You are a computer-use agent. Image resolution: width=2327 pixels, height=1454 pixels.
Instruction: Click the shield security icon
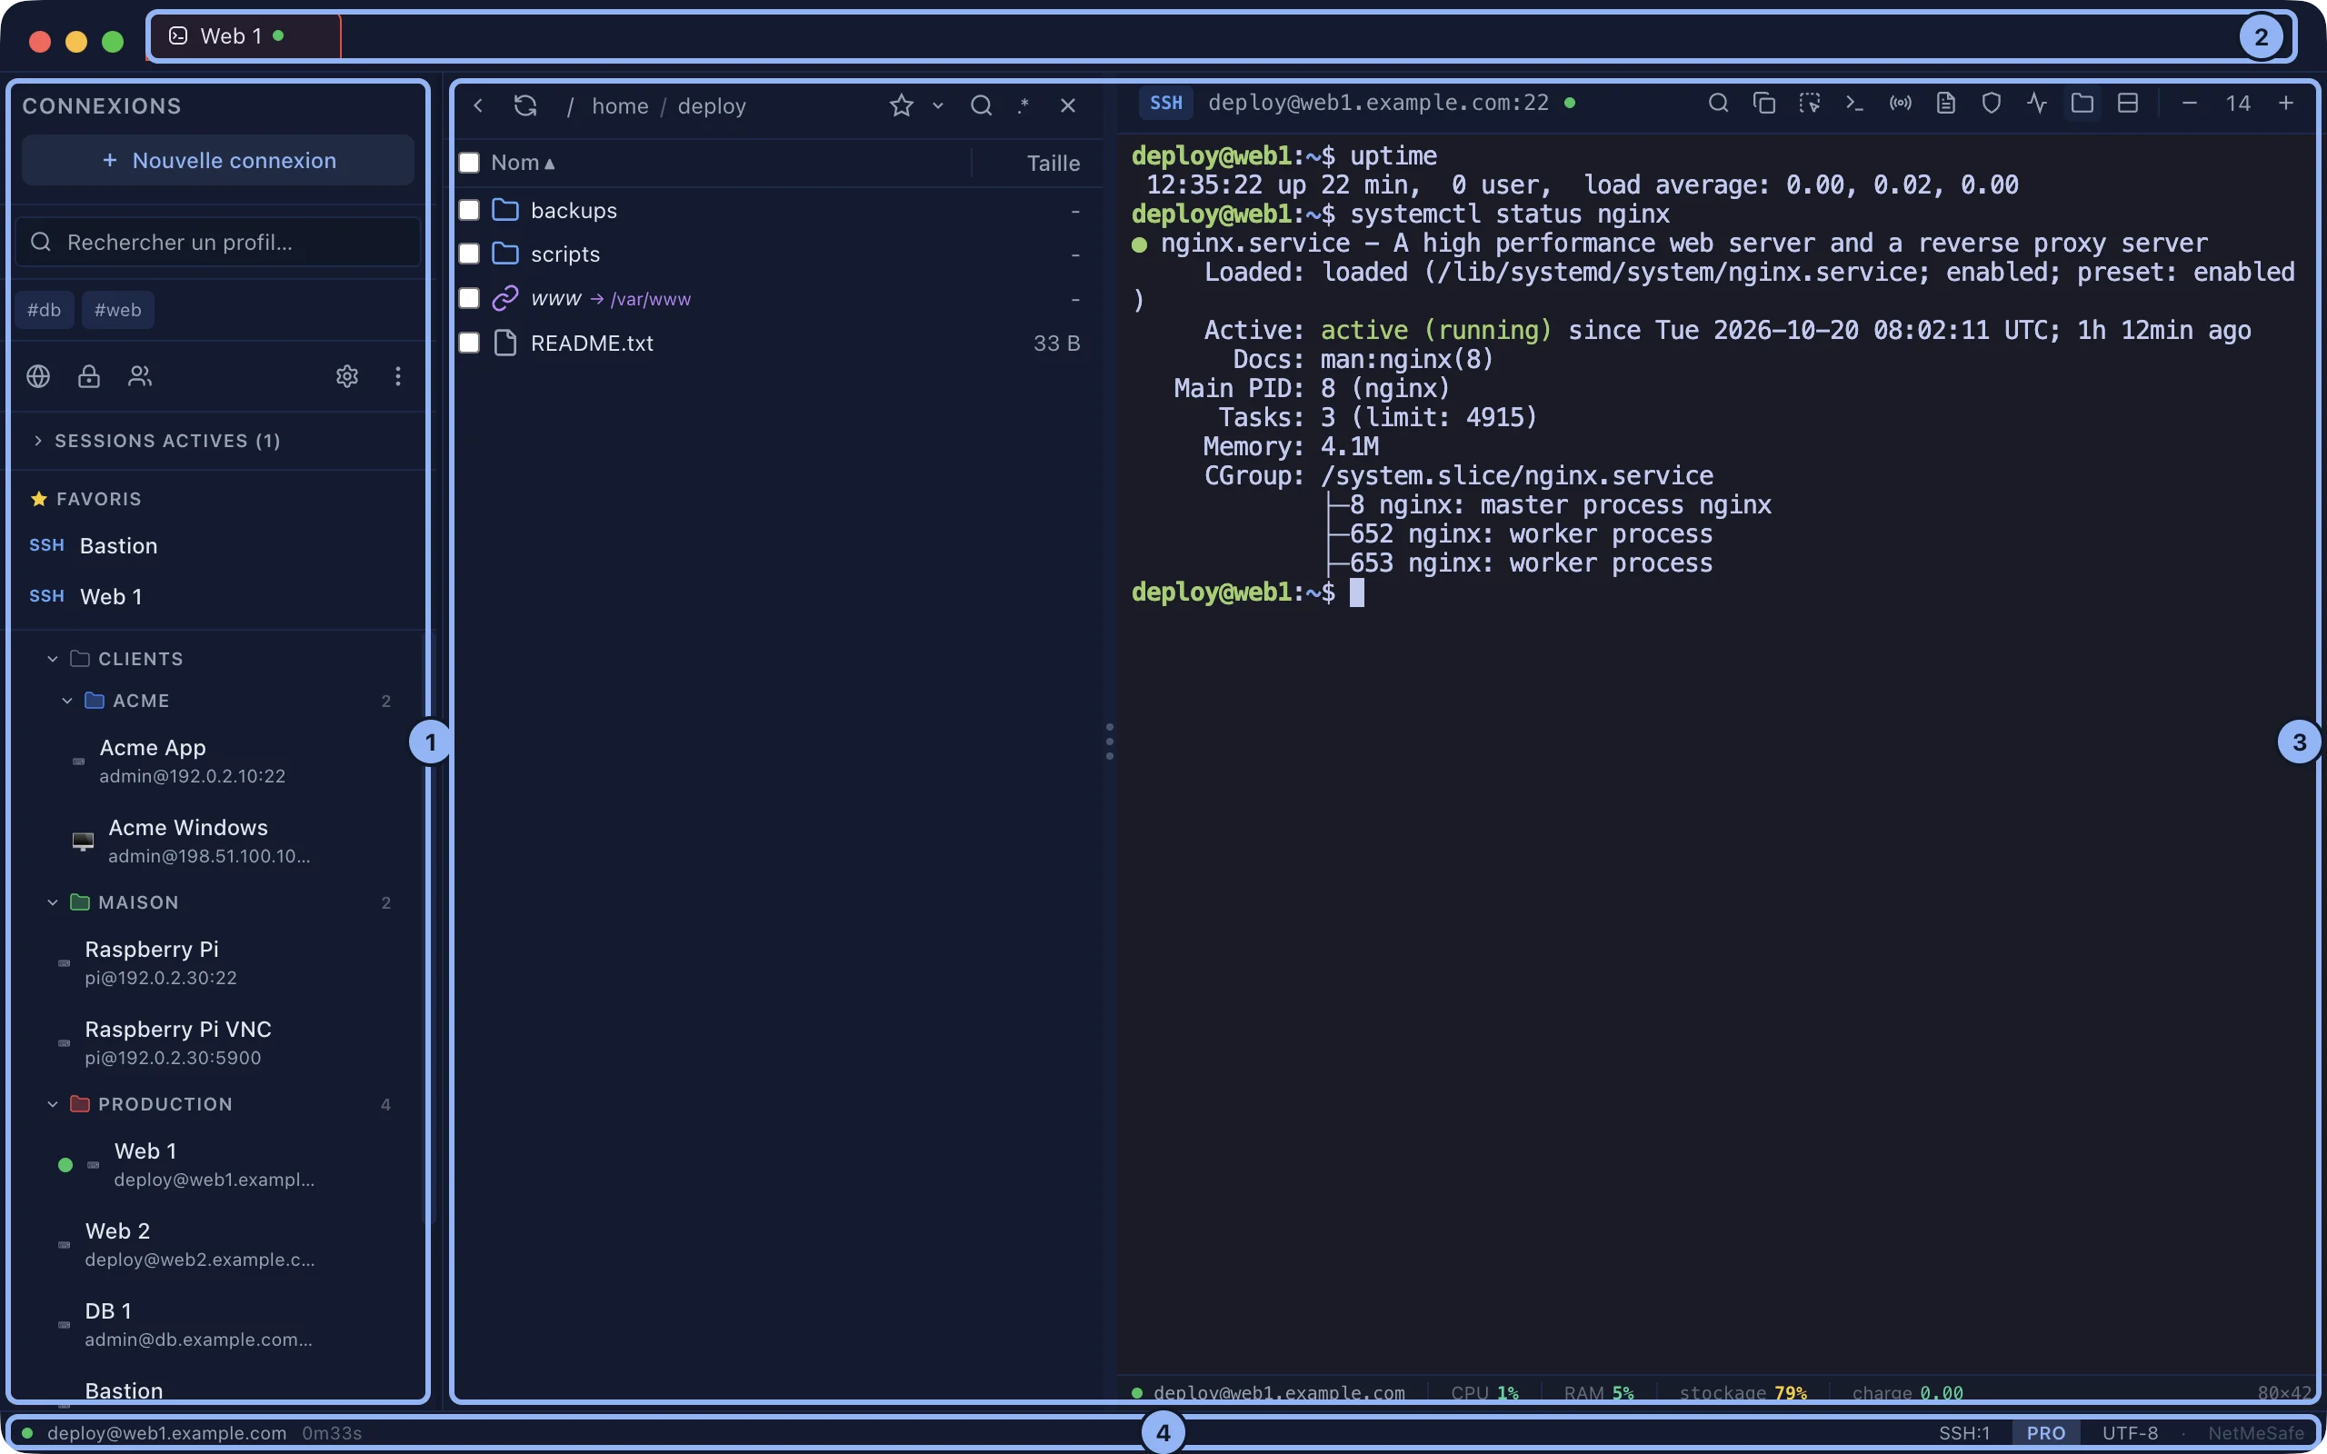coord(1992,103)
